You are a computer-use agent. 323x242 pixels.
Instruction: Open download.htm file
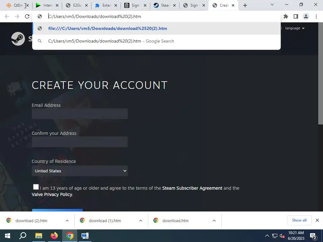pyautogui.click(x=175, y=221)
